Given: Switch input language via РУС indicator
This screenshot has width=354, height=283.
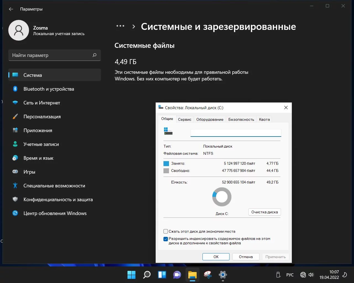Looking at the screenshot, I should (290, 275).
